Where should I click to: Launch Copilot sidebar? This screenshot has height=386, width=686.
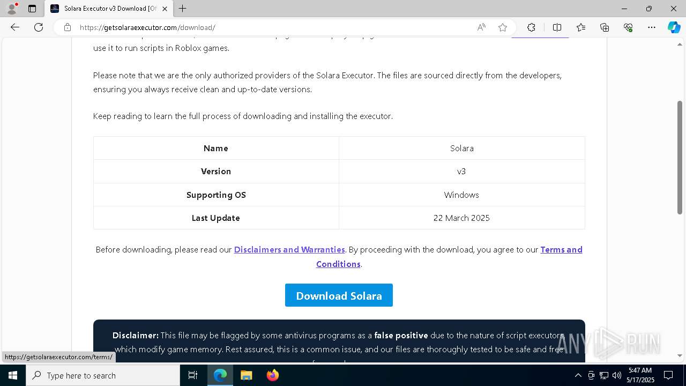tap(674, 27)
